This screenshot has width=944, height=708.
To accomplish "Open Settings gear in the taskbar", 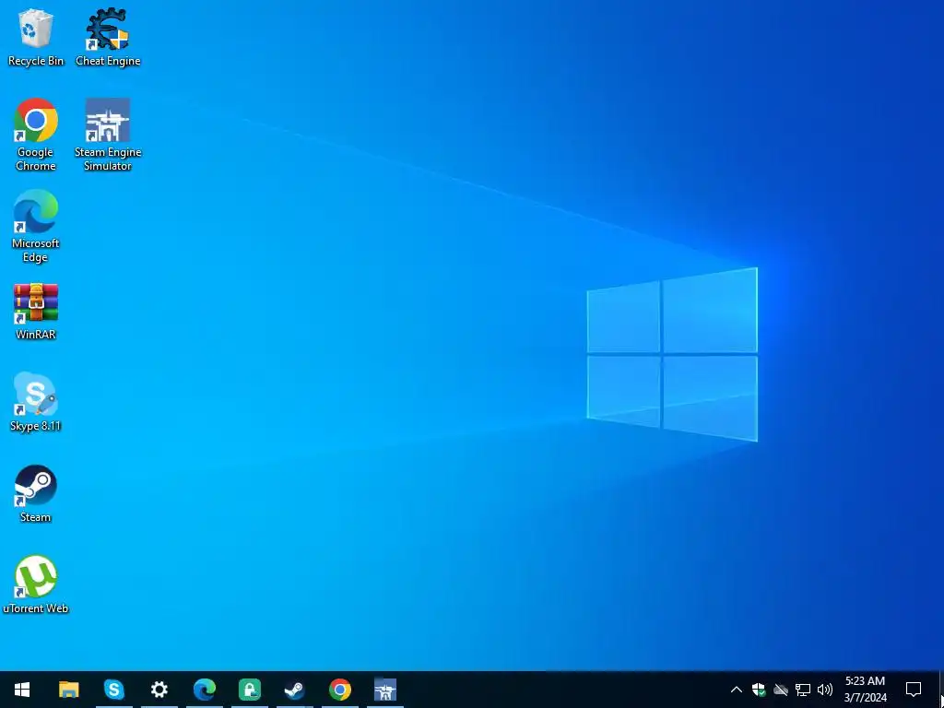I will pyautogui.click(x=159, y=690).
